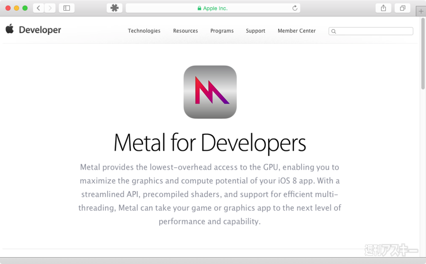Show the Safari sidebar
The height and width of the screenshot is (264, 426).
[66, 8]
